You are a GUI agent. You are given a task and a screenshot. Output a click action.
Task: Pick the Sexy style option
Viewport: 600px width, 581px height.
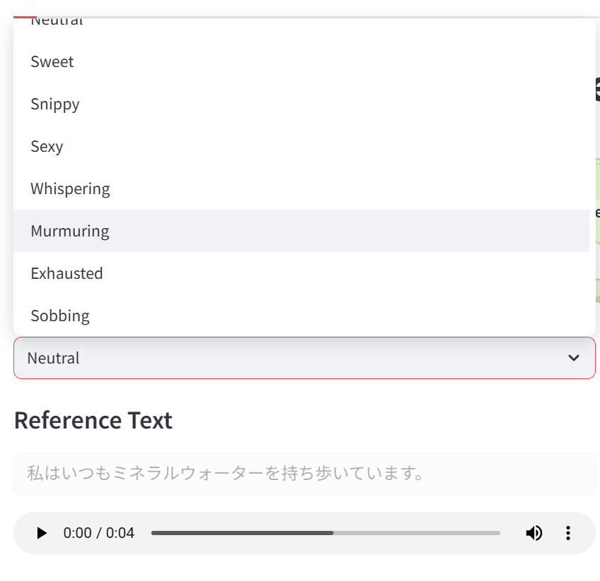[47, 146]
